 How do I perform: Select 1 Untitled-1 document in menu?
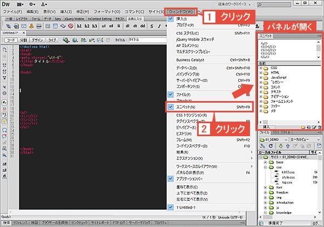(x=210, y=208)
